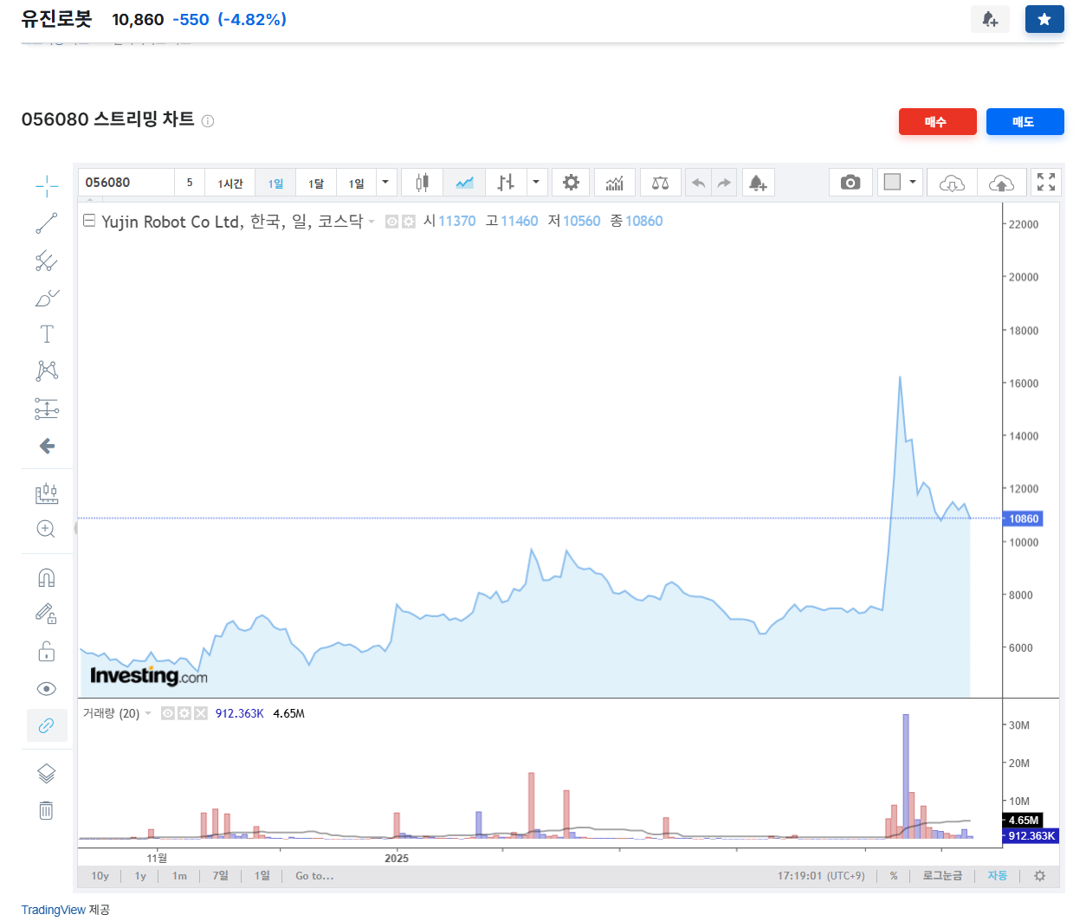Hide all drawings with the eye icon
1086x921 pixels.
click(47, 688)
